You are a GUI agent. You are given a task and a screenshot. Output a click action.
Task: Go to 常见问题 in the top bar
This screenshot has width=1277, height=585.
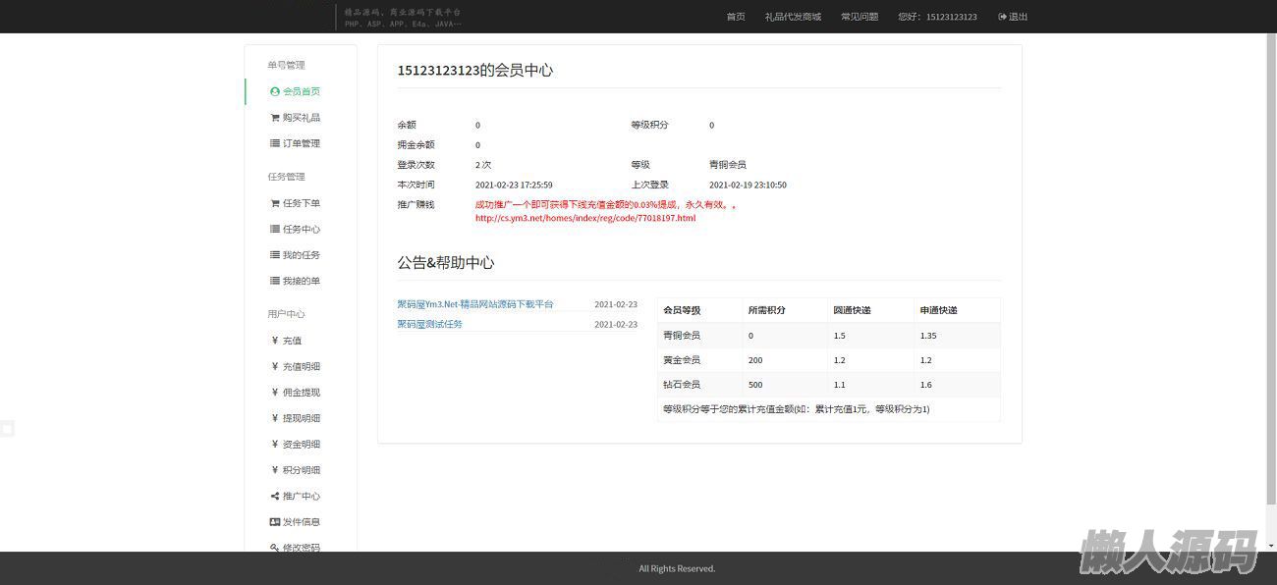pyautogui.click(x=860, y=17)
